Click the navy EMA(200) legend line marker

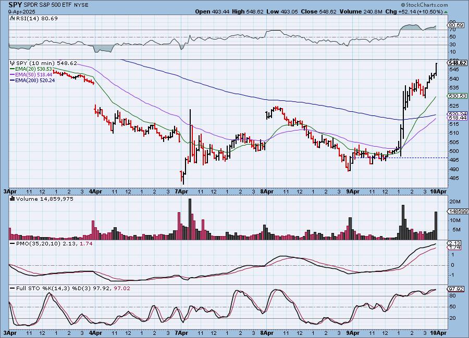[13, 80]
